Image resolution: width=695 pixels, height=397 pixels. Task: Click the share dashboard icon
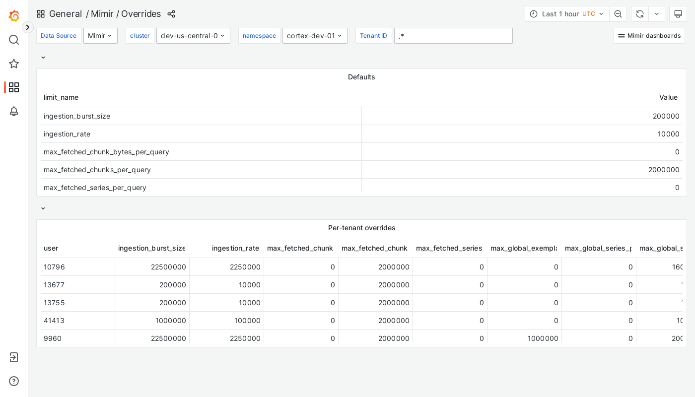[171, 14]
